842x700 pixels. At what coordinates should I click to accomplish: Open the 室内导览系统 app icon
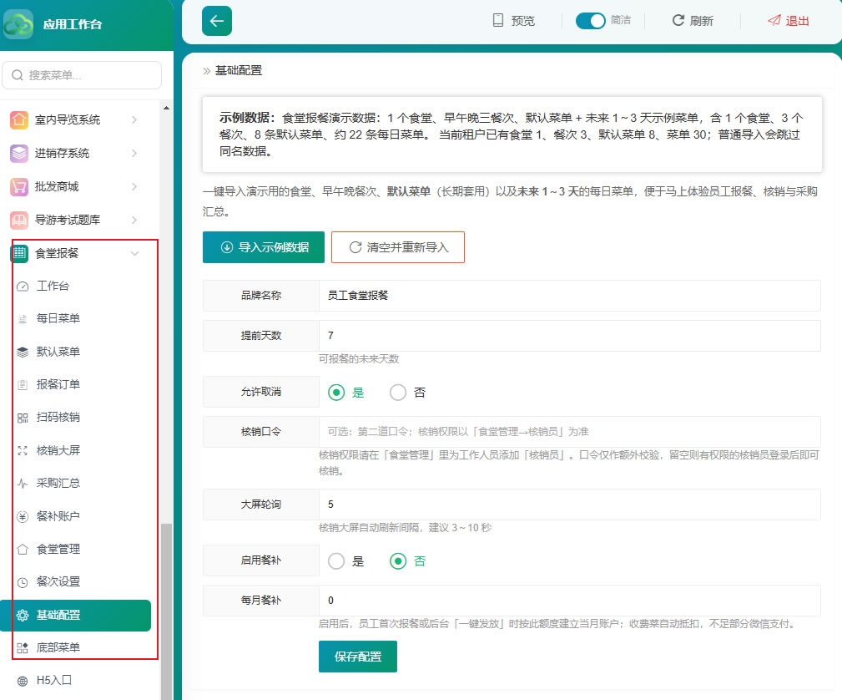click(x=19, y=119)
